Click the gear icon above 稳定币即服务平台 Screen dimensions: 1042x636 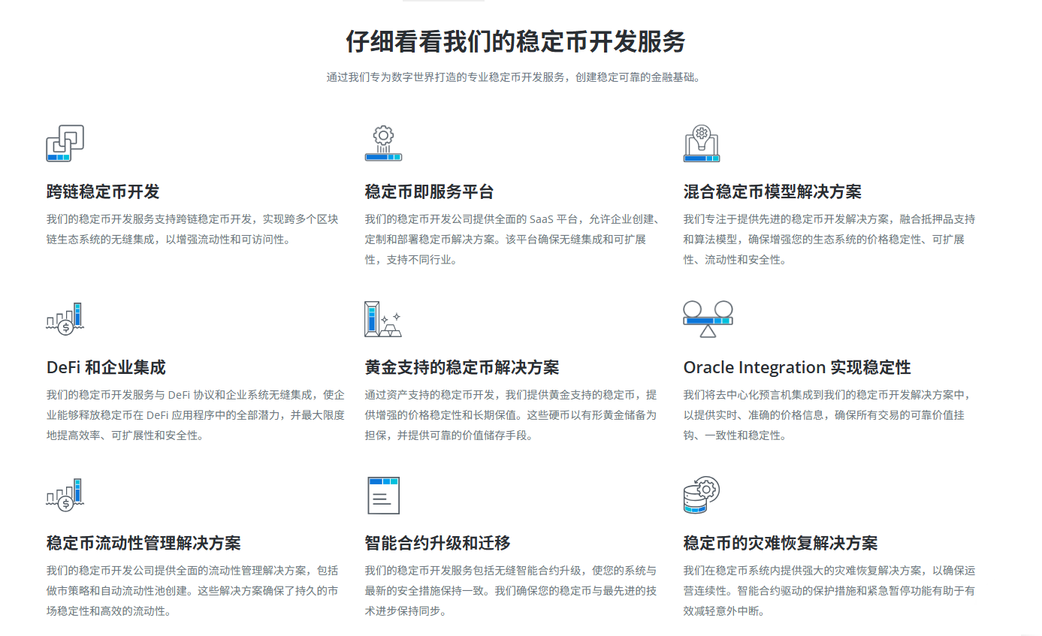(x=383, y=143)
